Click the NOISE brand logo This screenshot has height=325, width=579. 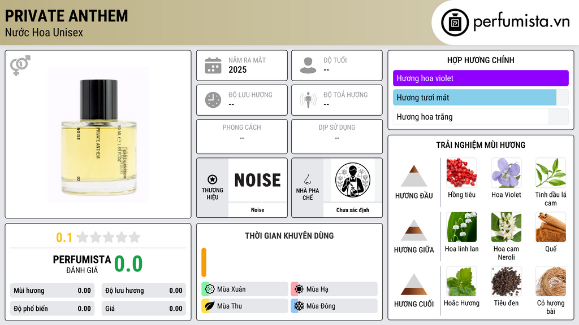click(258, 180)
